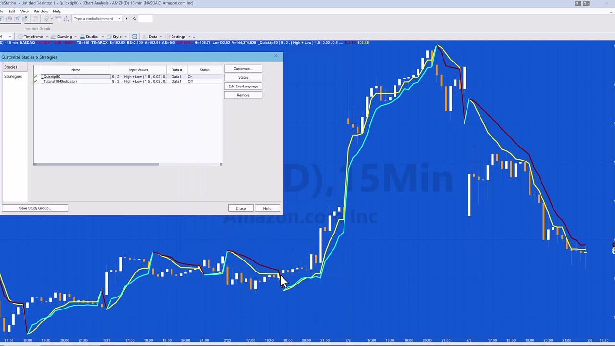Click the Status button in dialog
The image size is (615, 346).
[243, 77]
